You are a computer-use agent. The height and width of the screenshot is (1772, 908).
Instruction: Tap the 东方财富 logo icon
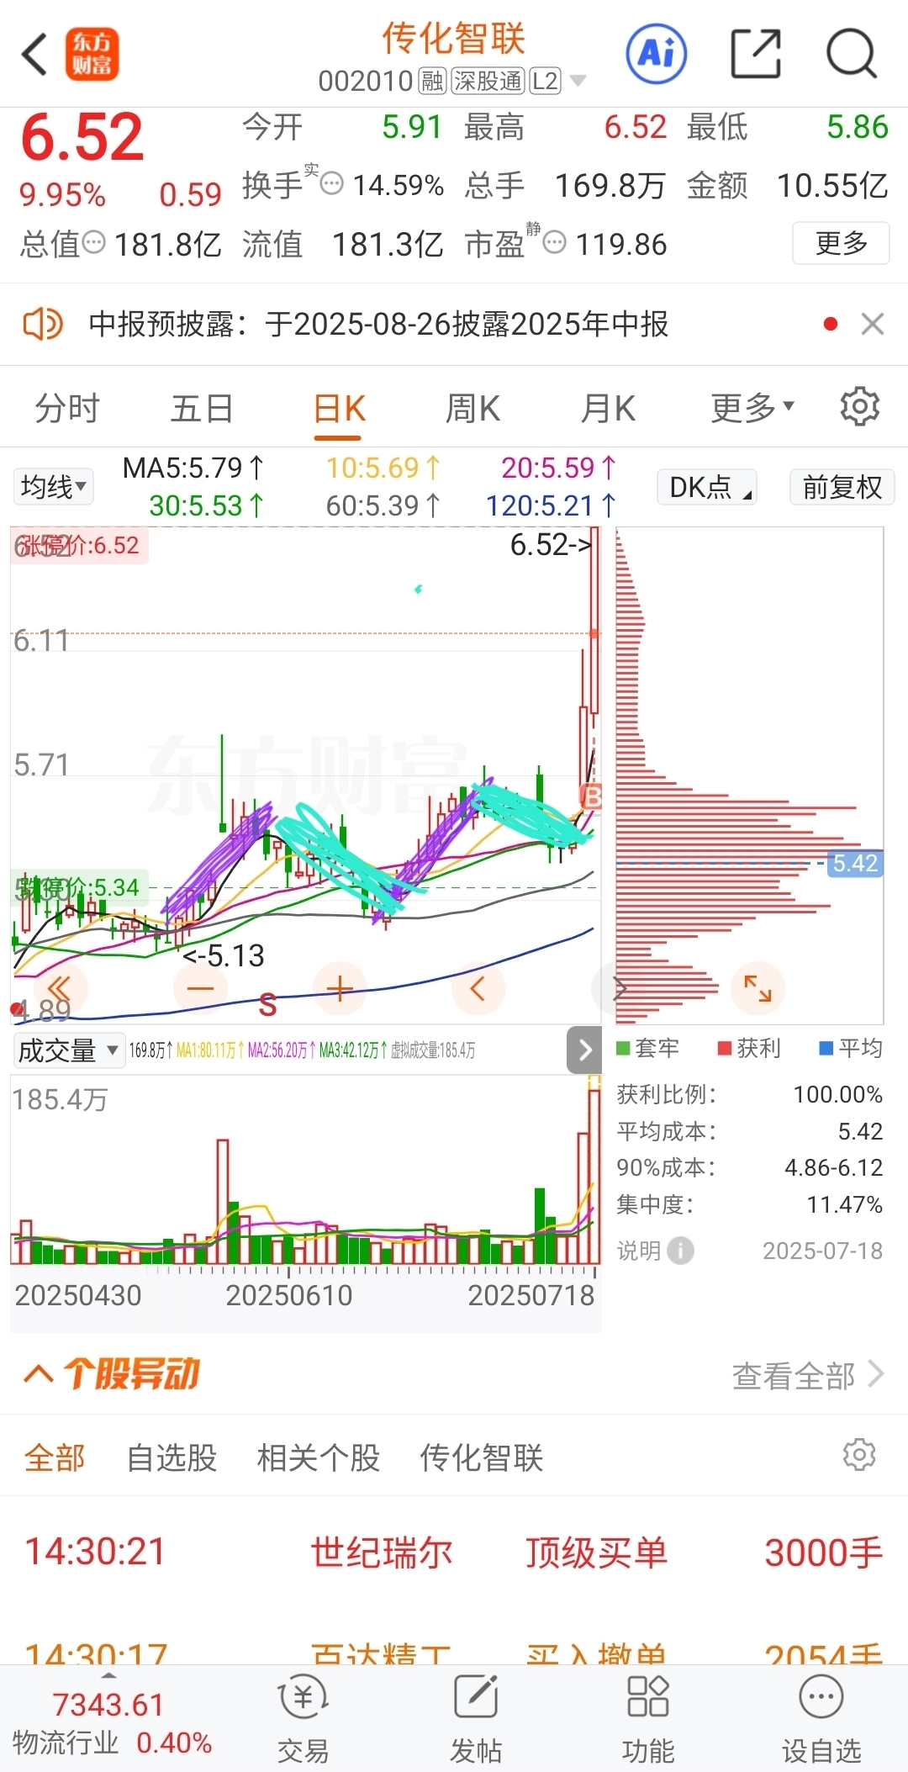tap(92, 55)
